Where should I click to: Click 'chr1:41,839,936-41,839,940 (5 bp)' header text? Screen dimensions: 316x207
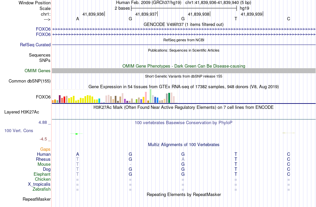pos(218,3)
